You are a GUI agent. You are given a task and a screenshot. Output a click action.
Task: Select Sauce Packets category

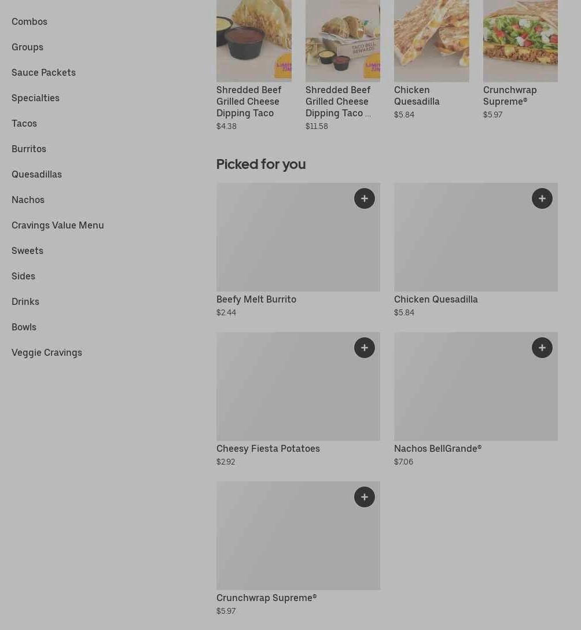click(43, 72)
